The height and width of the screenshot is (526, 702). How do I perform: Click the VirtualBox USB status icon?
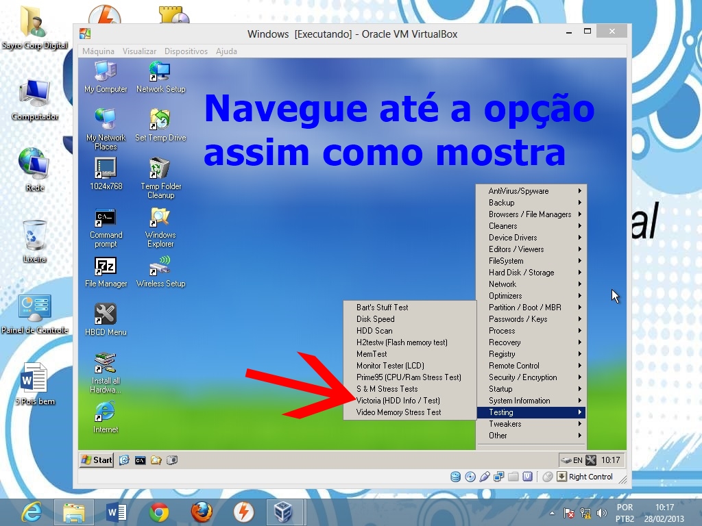coord(485,477)
